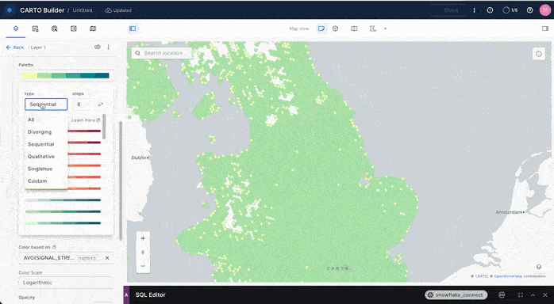Open the palette type Sequential dropdown
The image size is (554, 304).
pyautogui.click(x=46, y=104)
